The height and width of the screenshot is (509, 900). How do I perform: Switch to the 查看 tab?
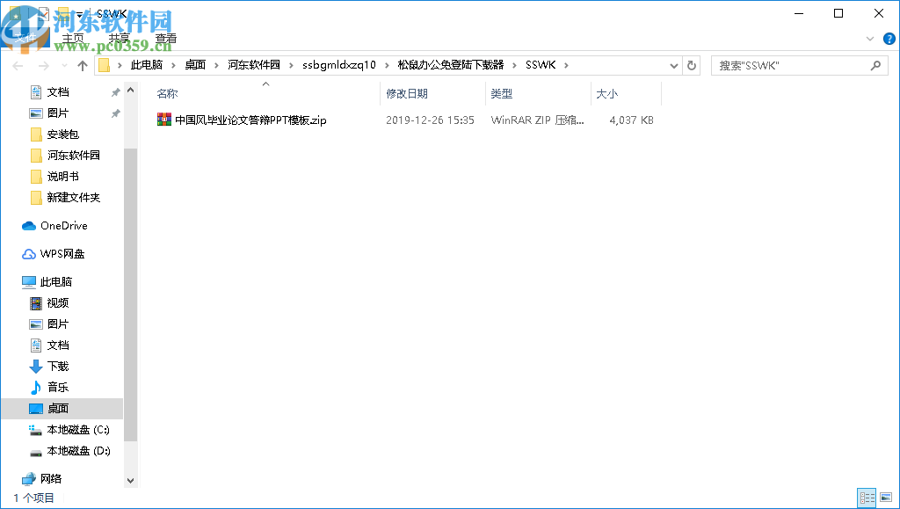[166, 38]
